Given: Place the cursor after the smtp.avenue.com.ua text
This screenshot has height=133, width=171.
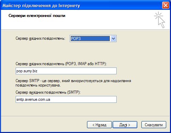Looking at the screenshot, I should pos(51,99).
